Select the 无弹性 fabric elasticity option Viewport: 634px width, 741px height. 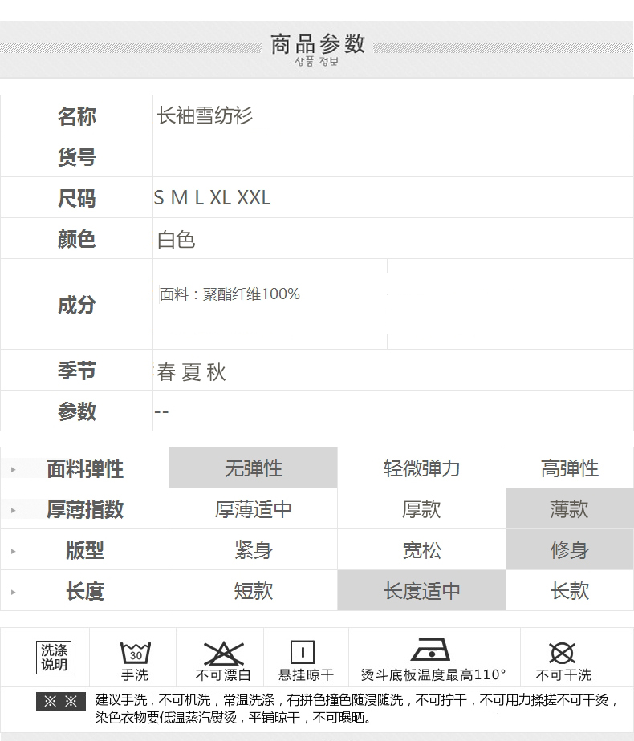point(253,468)
